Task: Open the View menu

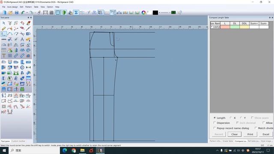Action: pos(43,7)
